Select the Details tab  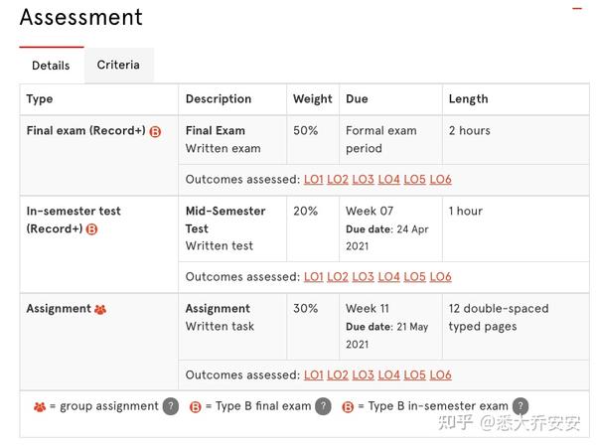point(51,66)
